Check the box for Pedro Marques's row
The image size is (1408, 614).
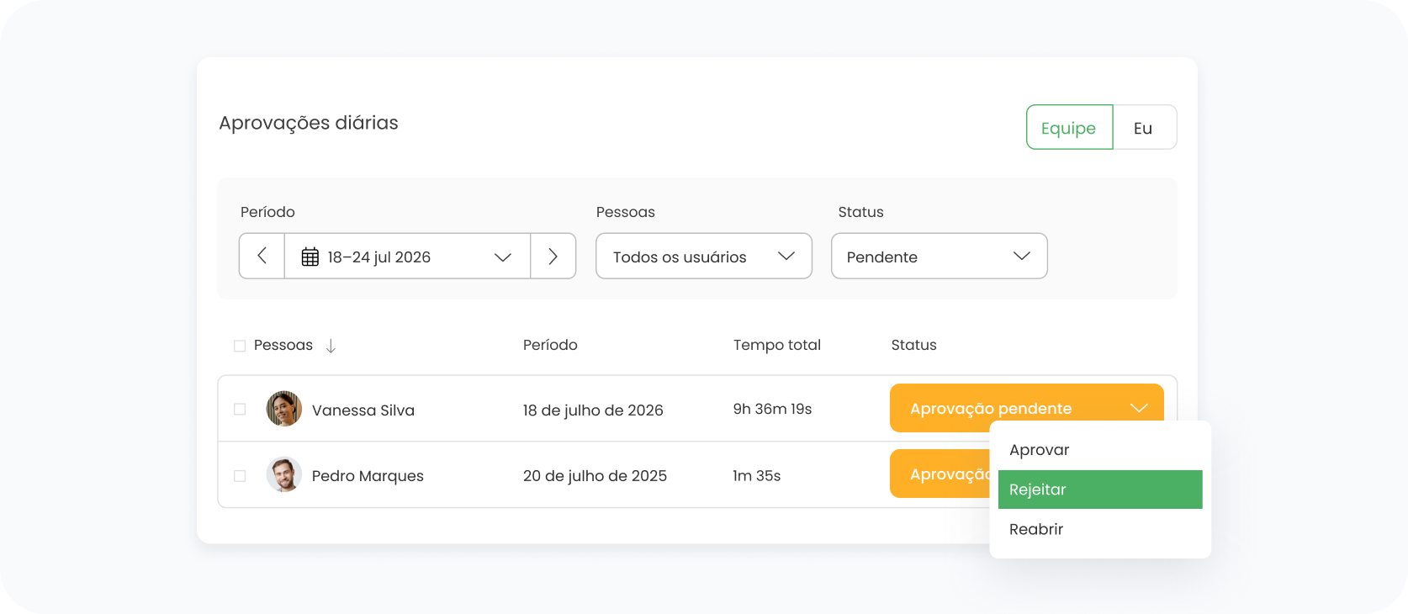(240, 476)
